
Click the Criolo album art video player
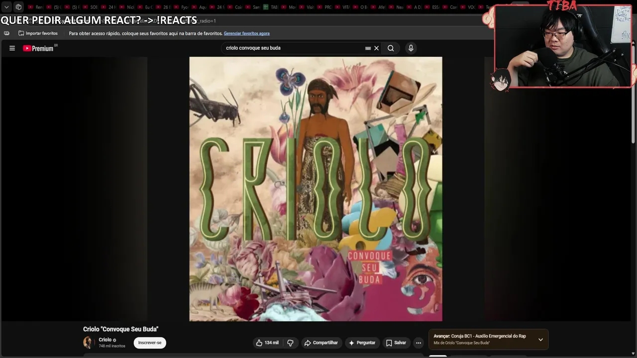pos(316,189)
